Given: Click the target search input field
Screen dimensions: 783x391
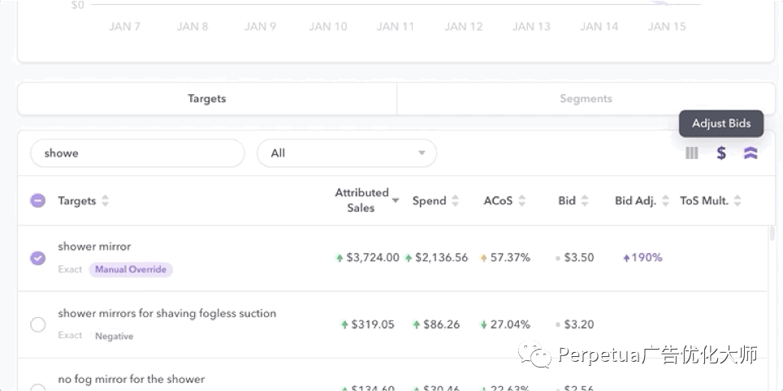Looking at the screenshot, I should 137,153.
